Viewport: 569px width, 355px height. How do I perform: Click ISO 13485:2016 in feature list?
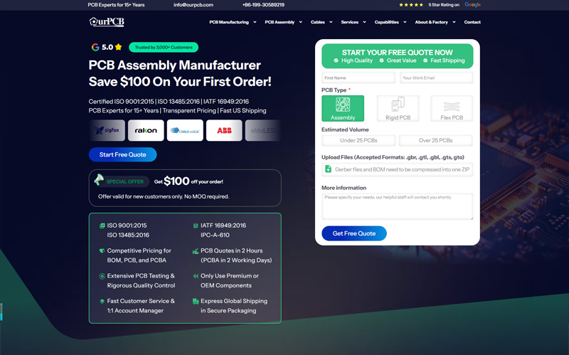128,235
